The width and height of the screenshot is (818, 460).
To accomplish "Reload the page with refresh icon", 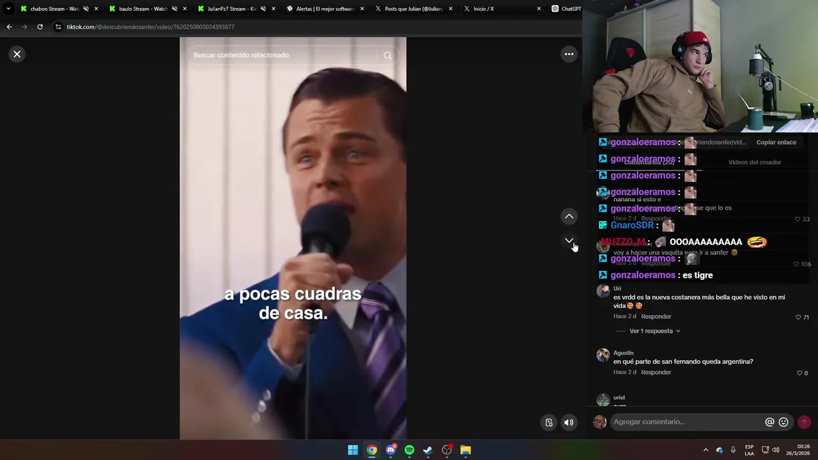I will pos(40,27).
